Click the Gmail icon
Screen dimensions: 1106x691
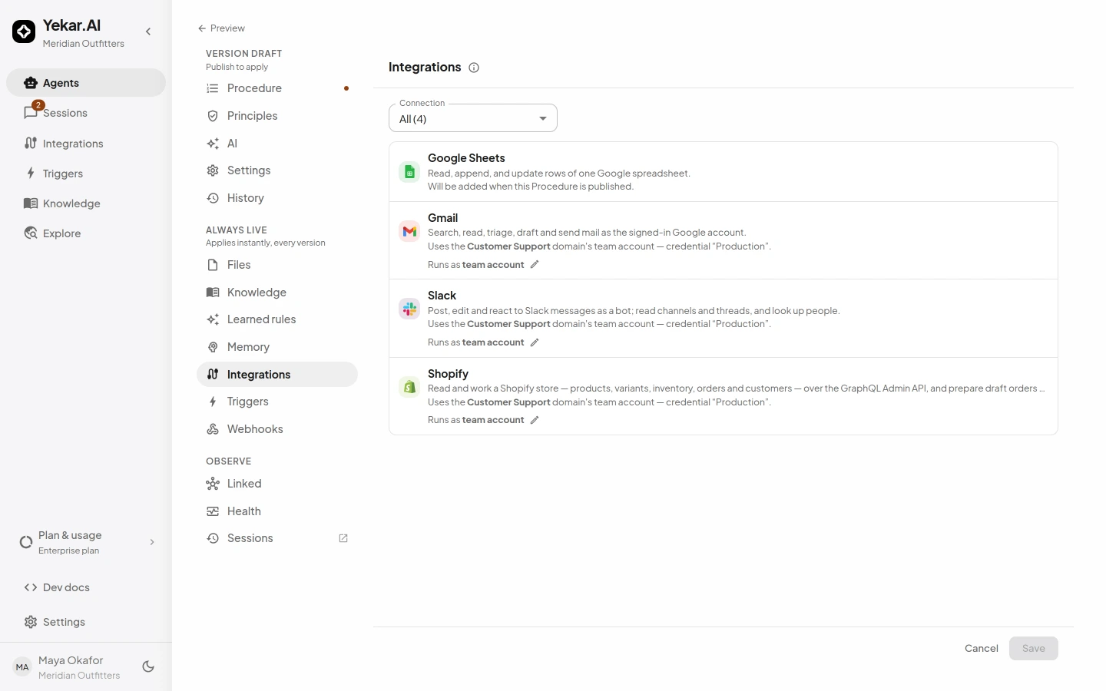click(409, 231)
